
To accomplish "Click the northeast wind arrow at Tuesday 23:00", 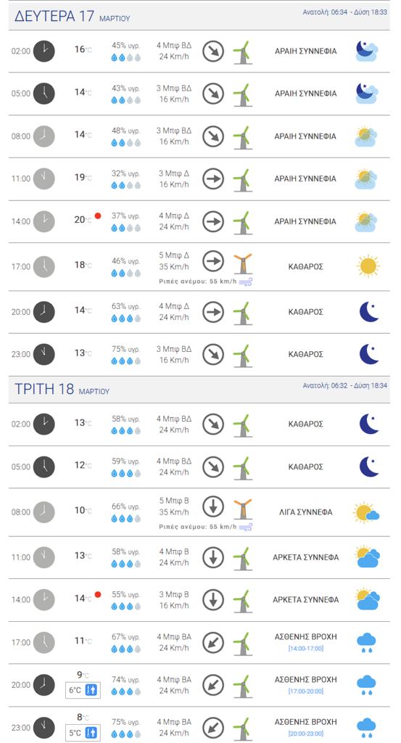I will (213, 728).
